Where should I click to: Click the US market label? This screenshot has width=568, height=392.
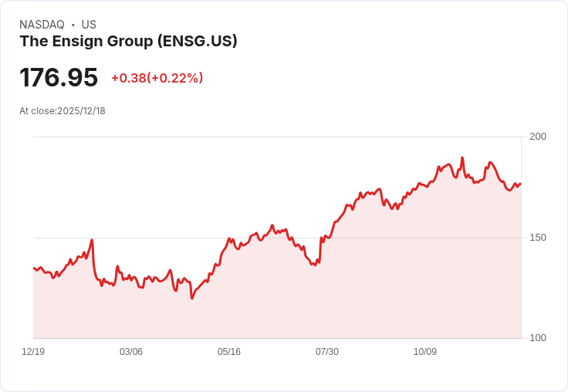[89, 25]
